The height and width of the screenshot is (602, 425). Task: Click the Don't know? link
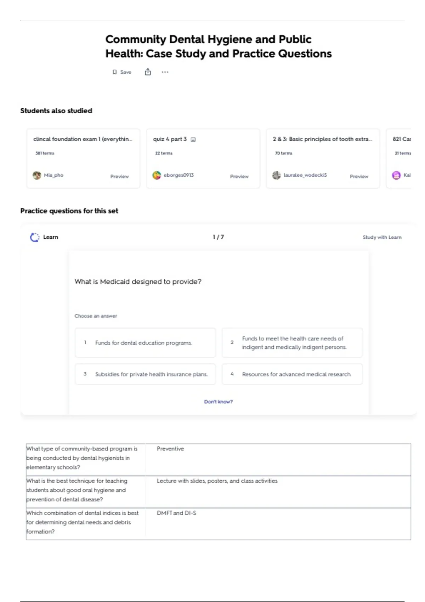tap(218, 402)
